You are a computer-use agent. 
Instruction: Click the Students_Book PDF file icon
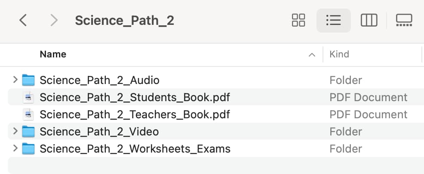28,97
